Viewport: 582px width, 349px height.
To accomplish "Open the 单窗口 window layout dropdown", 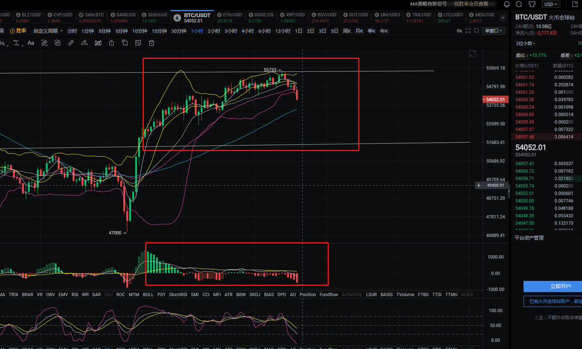I will pos(494,31).
